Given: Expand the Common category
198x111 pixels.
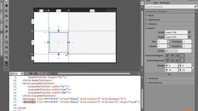Looking at the screenshot, I should [x=146, y=24].
